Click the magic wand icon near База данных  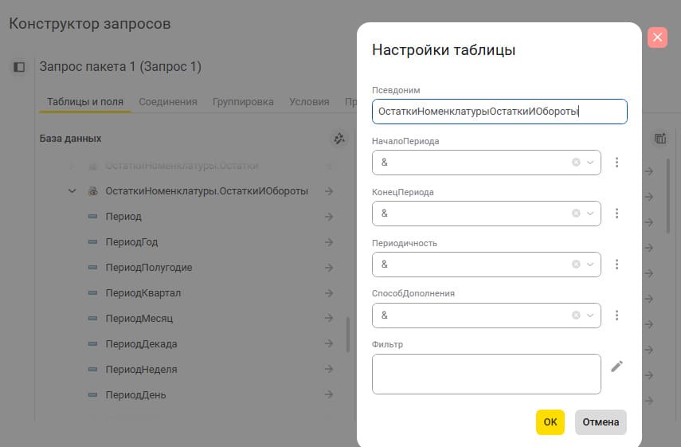pos(339,139)
